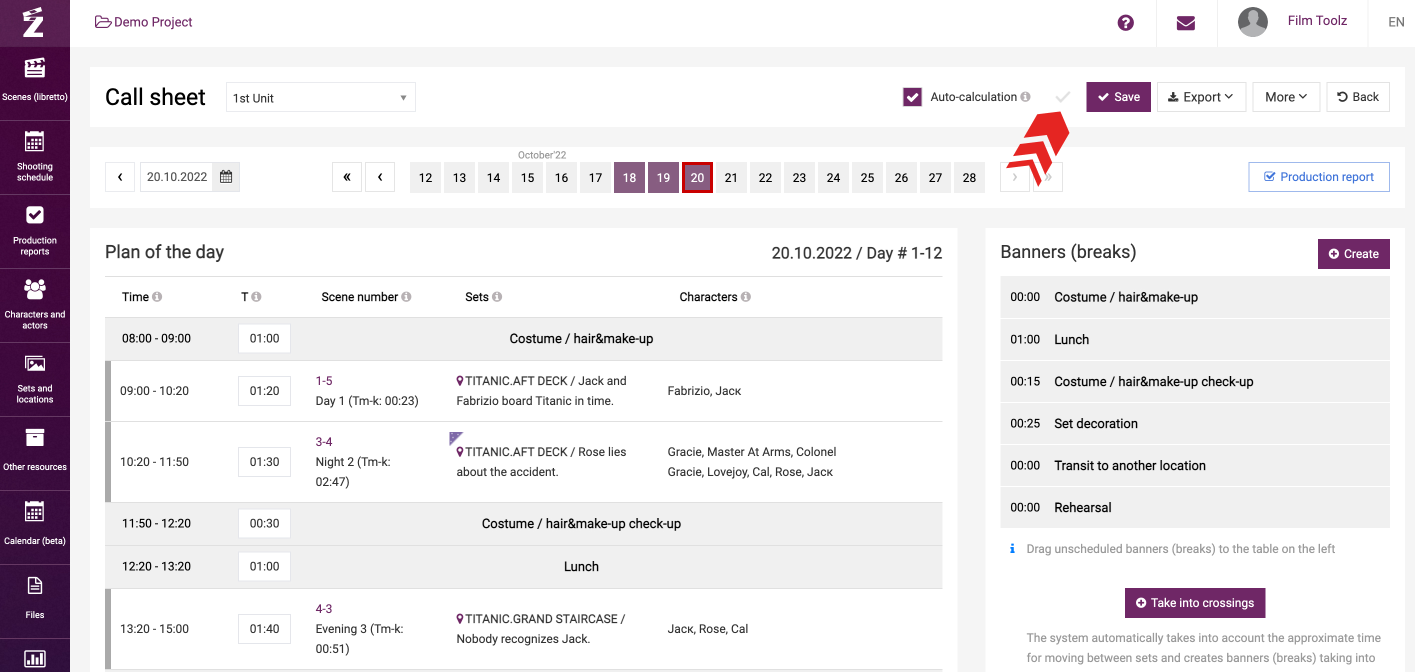The width and height of the screenshot is (1415, 672).
Task: Create a new banner
Action: click(1353, 254)
